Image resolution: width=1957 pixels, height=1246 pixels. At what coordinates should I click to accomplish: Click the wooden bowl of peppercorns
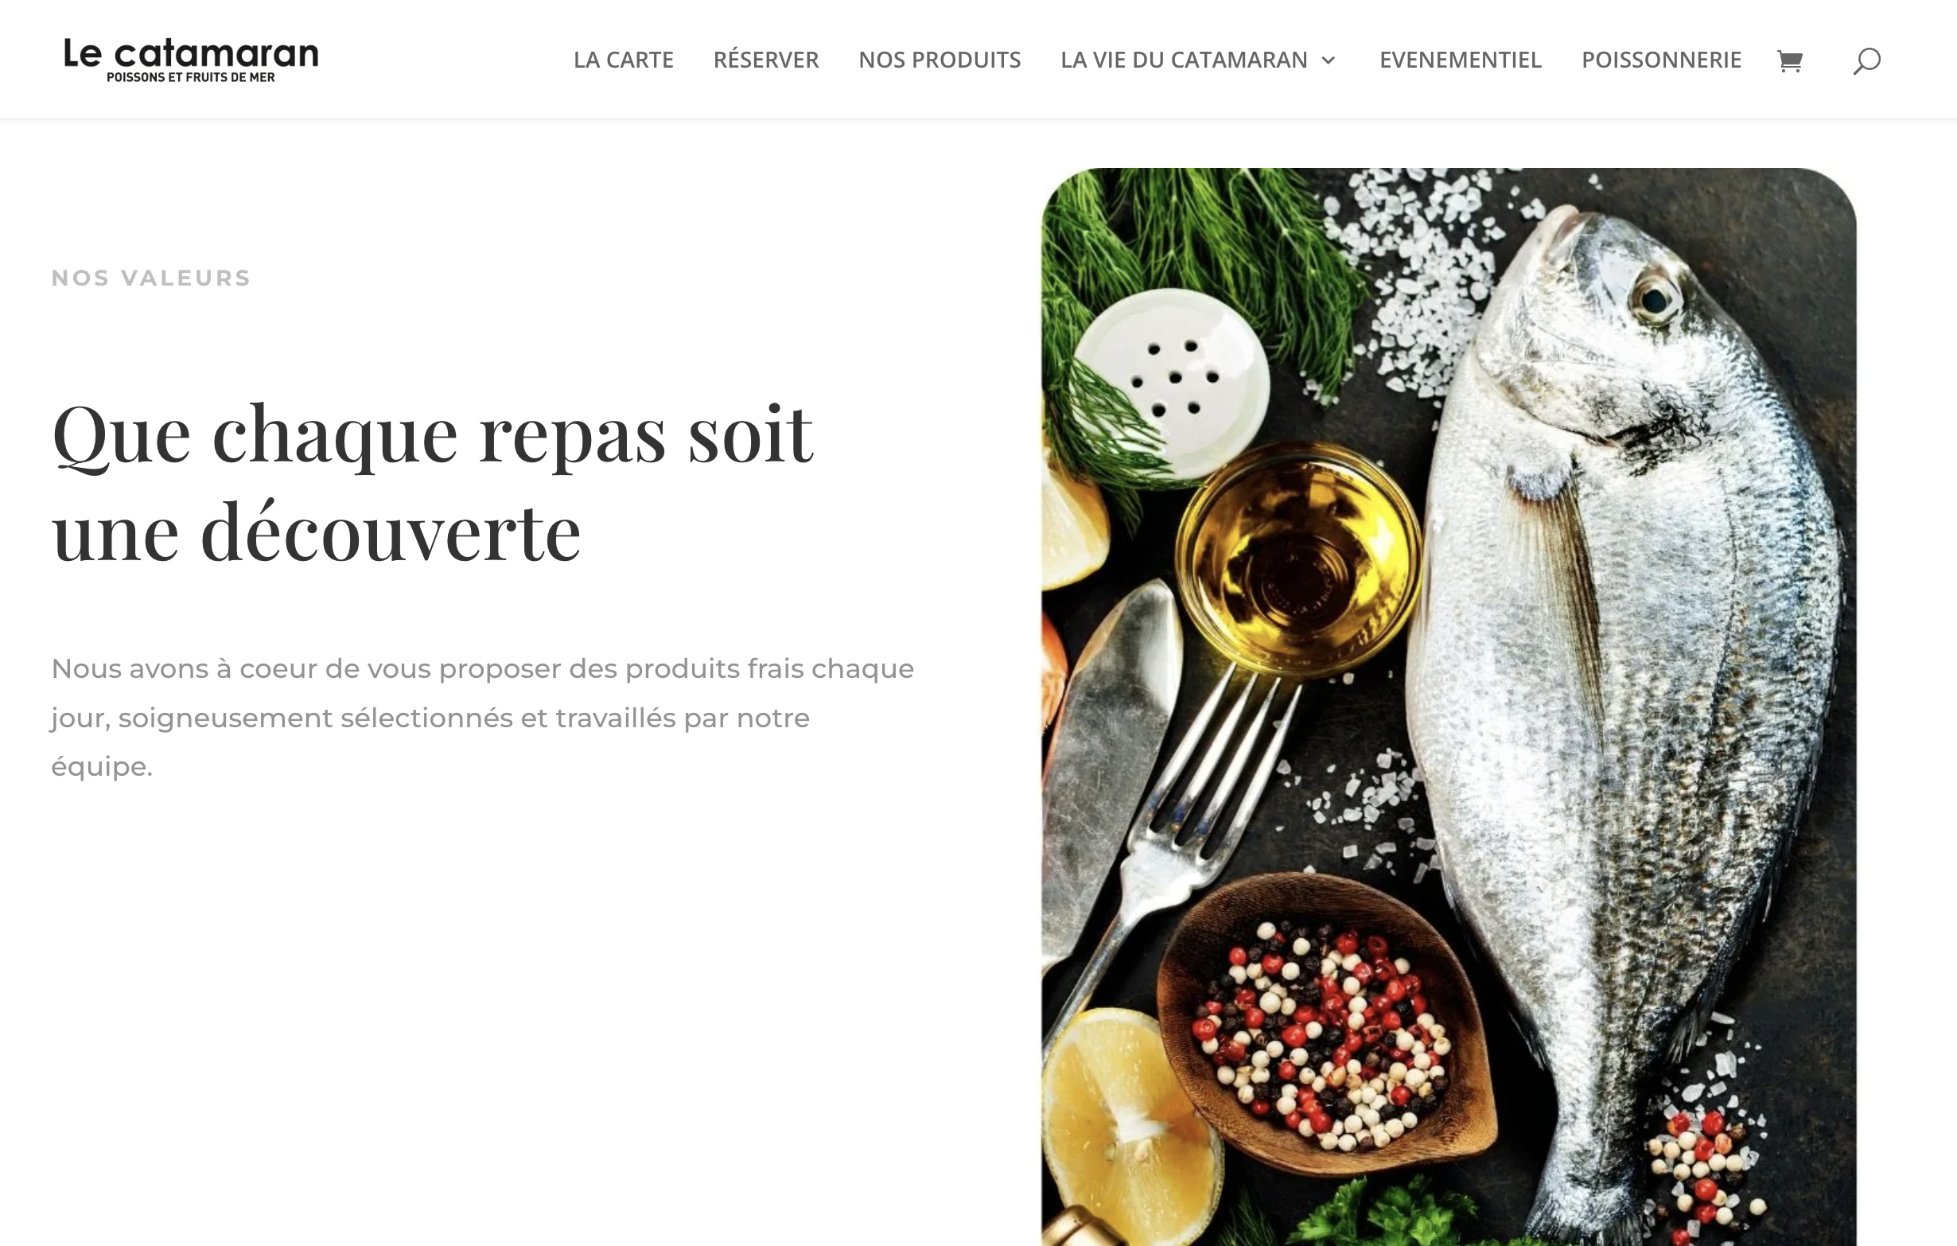coord(1325,1026)
